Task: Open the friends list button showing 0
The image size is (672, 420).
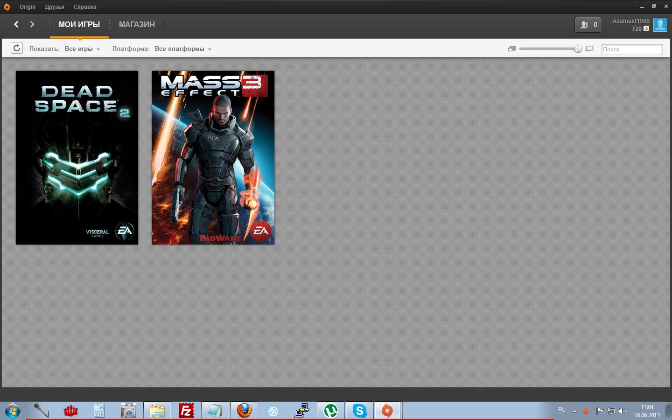Action: (x=588, y=25)
